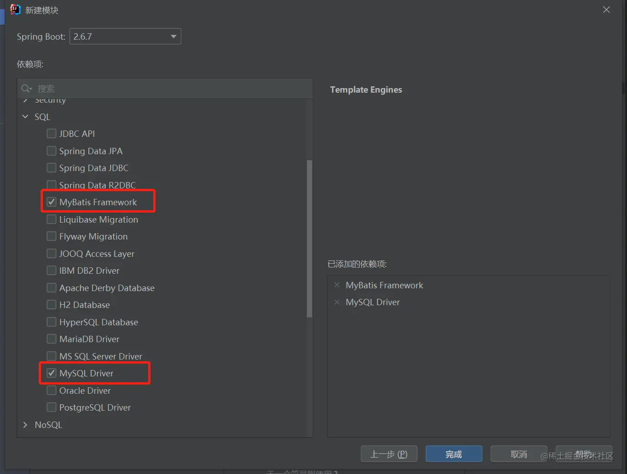
Task: Click the 完成 (Finish) button
Action: [x=454, y=454]
